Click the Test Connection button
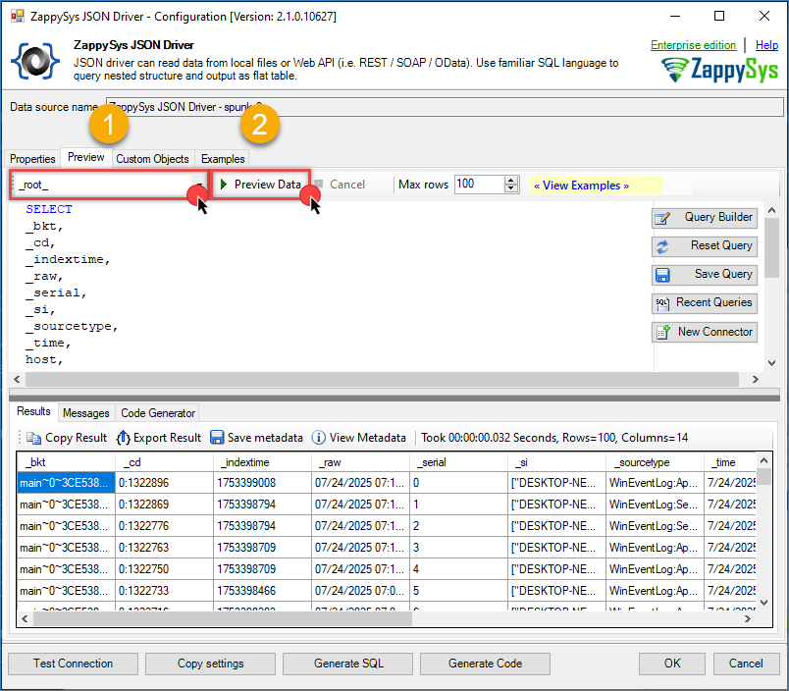Image resolution: width=789 pixels, height=691 pixels. pyautogui.click(x=73, y=664)
